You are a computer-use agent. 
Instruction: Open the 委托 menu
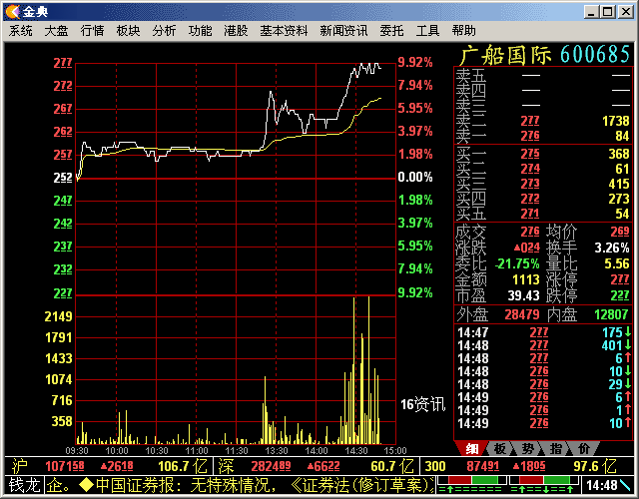click(x=391, y=31)
